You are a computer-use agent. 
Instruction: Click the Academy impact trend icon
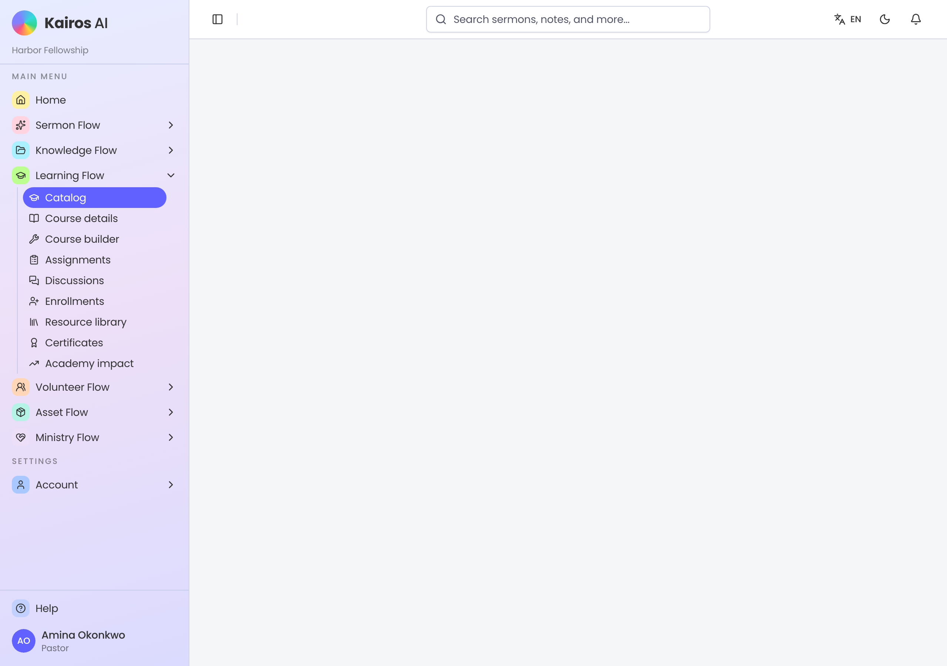(34, 363)
